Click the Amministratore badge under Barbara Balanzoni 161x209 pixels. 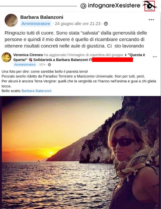[36, 24]
